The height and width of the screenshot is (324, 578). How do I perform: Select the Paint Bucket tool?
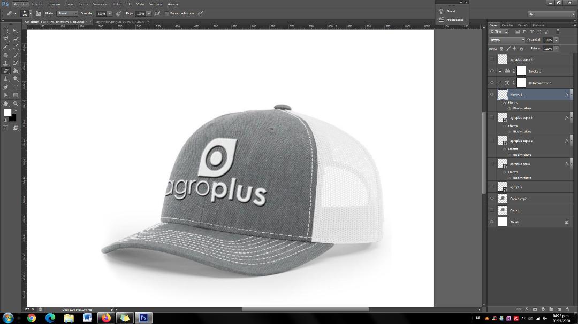click(x=16, y=70)
